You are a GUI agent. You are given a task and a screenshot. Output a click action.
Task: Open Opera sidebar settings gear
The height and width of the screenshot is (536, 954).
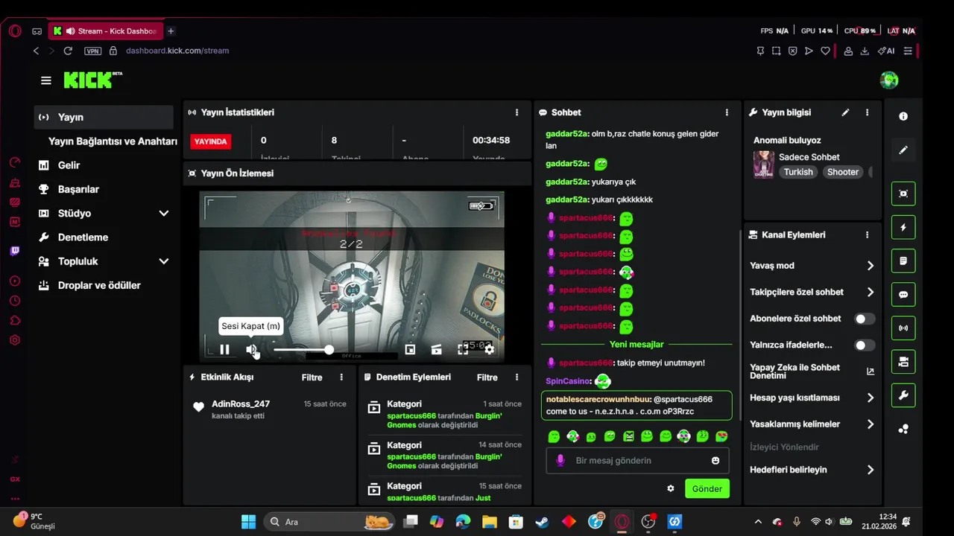point(15,340)
